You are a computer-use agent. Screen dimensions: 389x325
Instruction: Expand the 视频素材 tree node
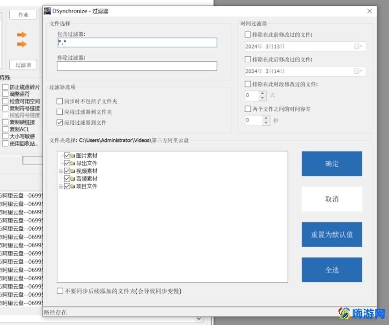[61, 171]
